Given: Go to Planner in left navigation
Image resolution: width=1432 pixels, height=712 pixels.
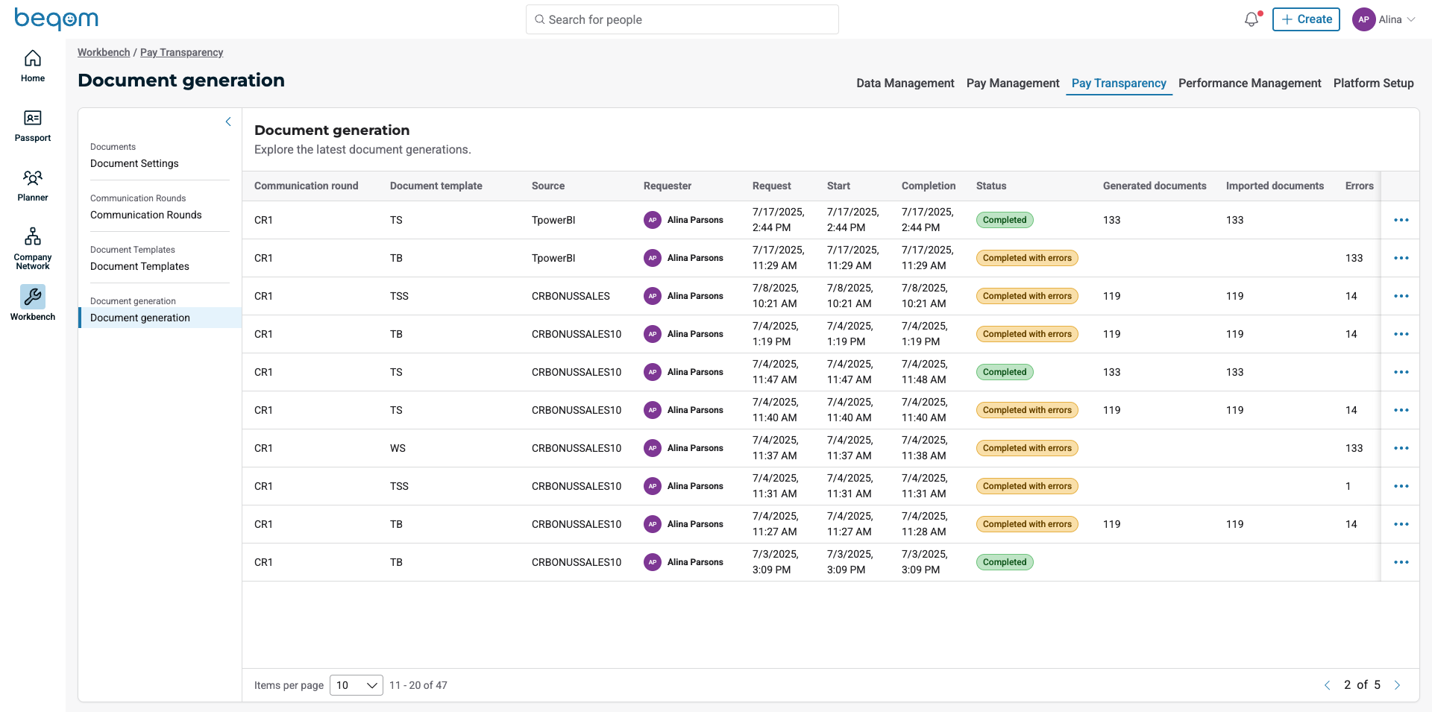Looking at the screenshot, I should (33, 179).
